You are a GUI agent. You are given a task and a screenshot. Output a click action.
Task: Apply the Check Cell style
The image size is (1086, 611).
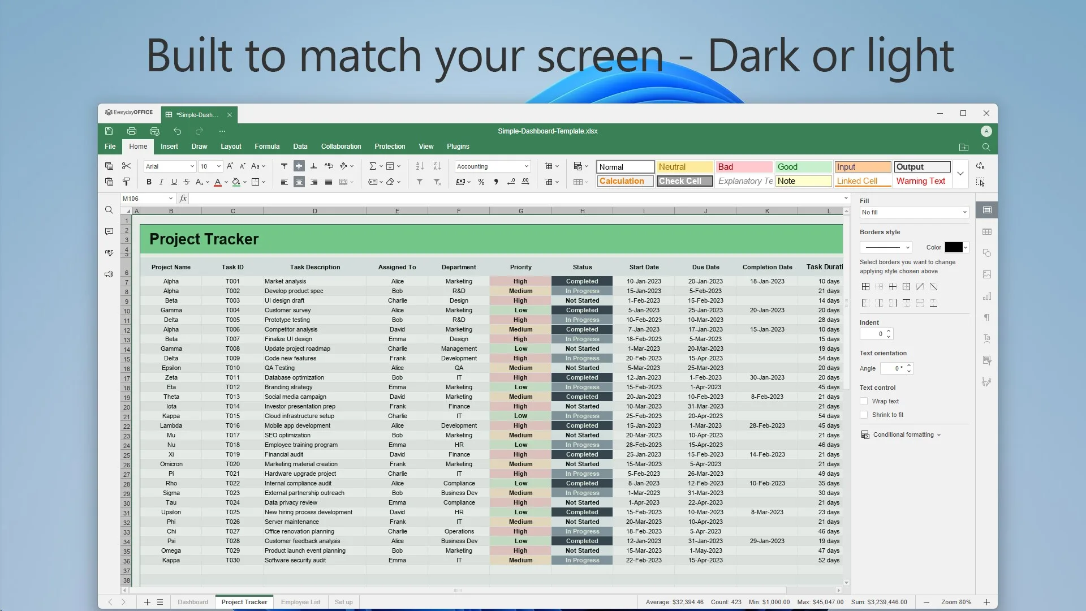684,181
